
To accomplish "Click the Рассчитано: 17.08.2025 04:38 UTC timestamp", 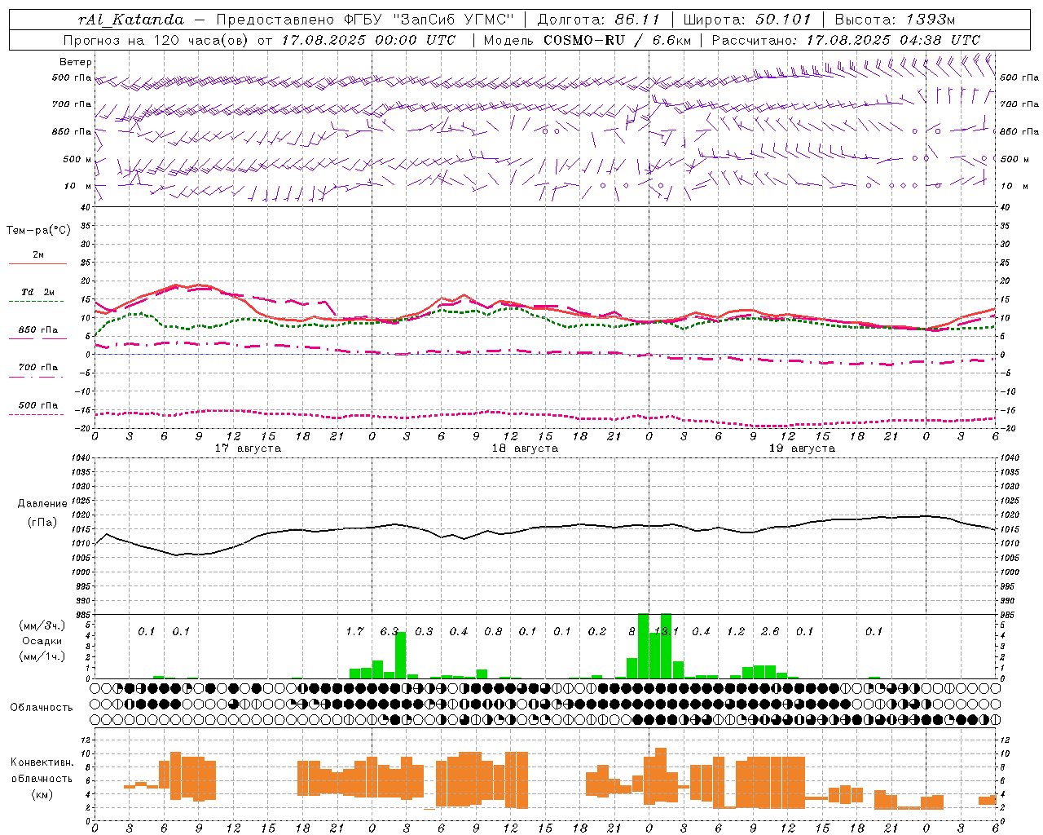I will point(846,40).
